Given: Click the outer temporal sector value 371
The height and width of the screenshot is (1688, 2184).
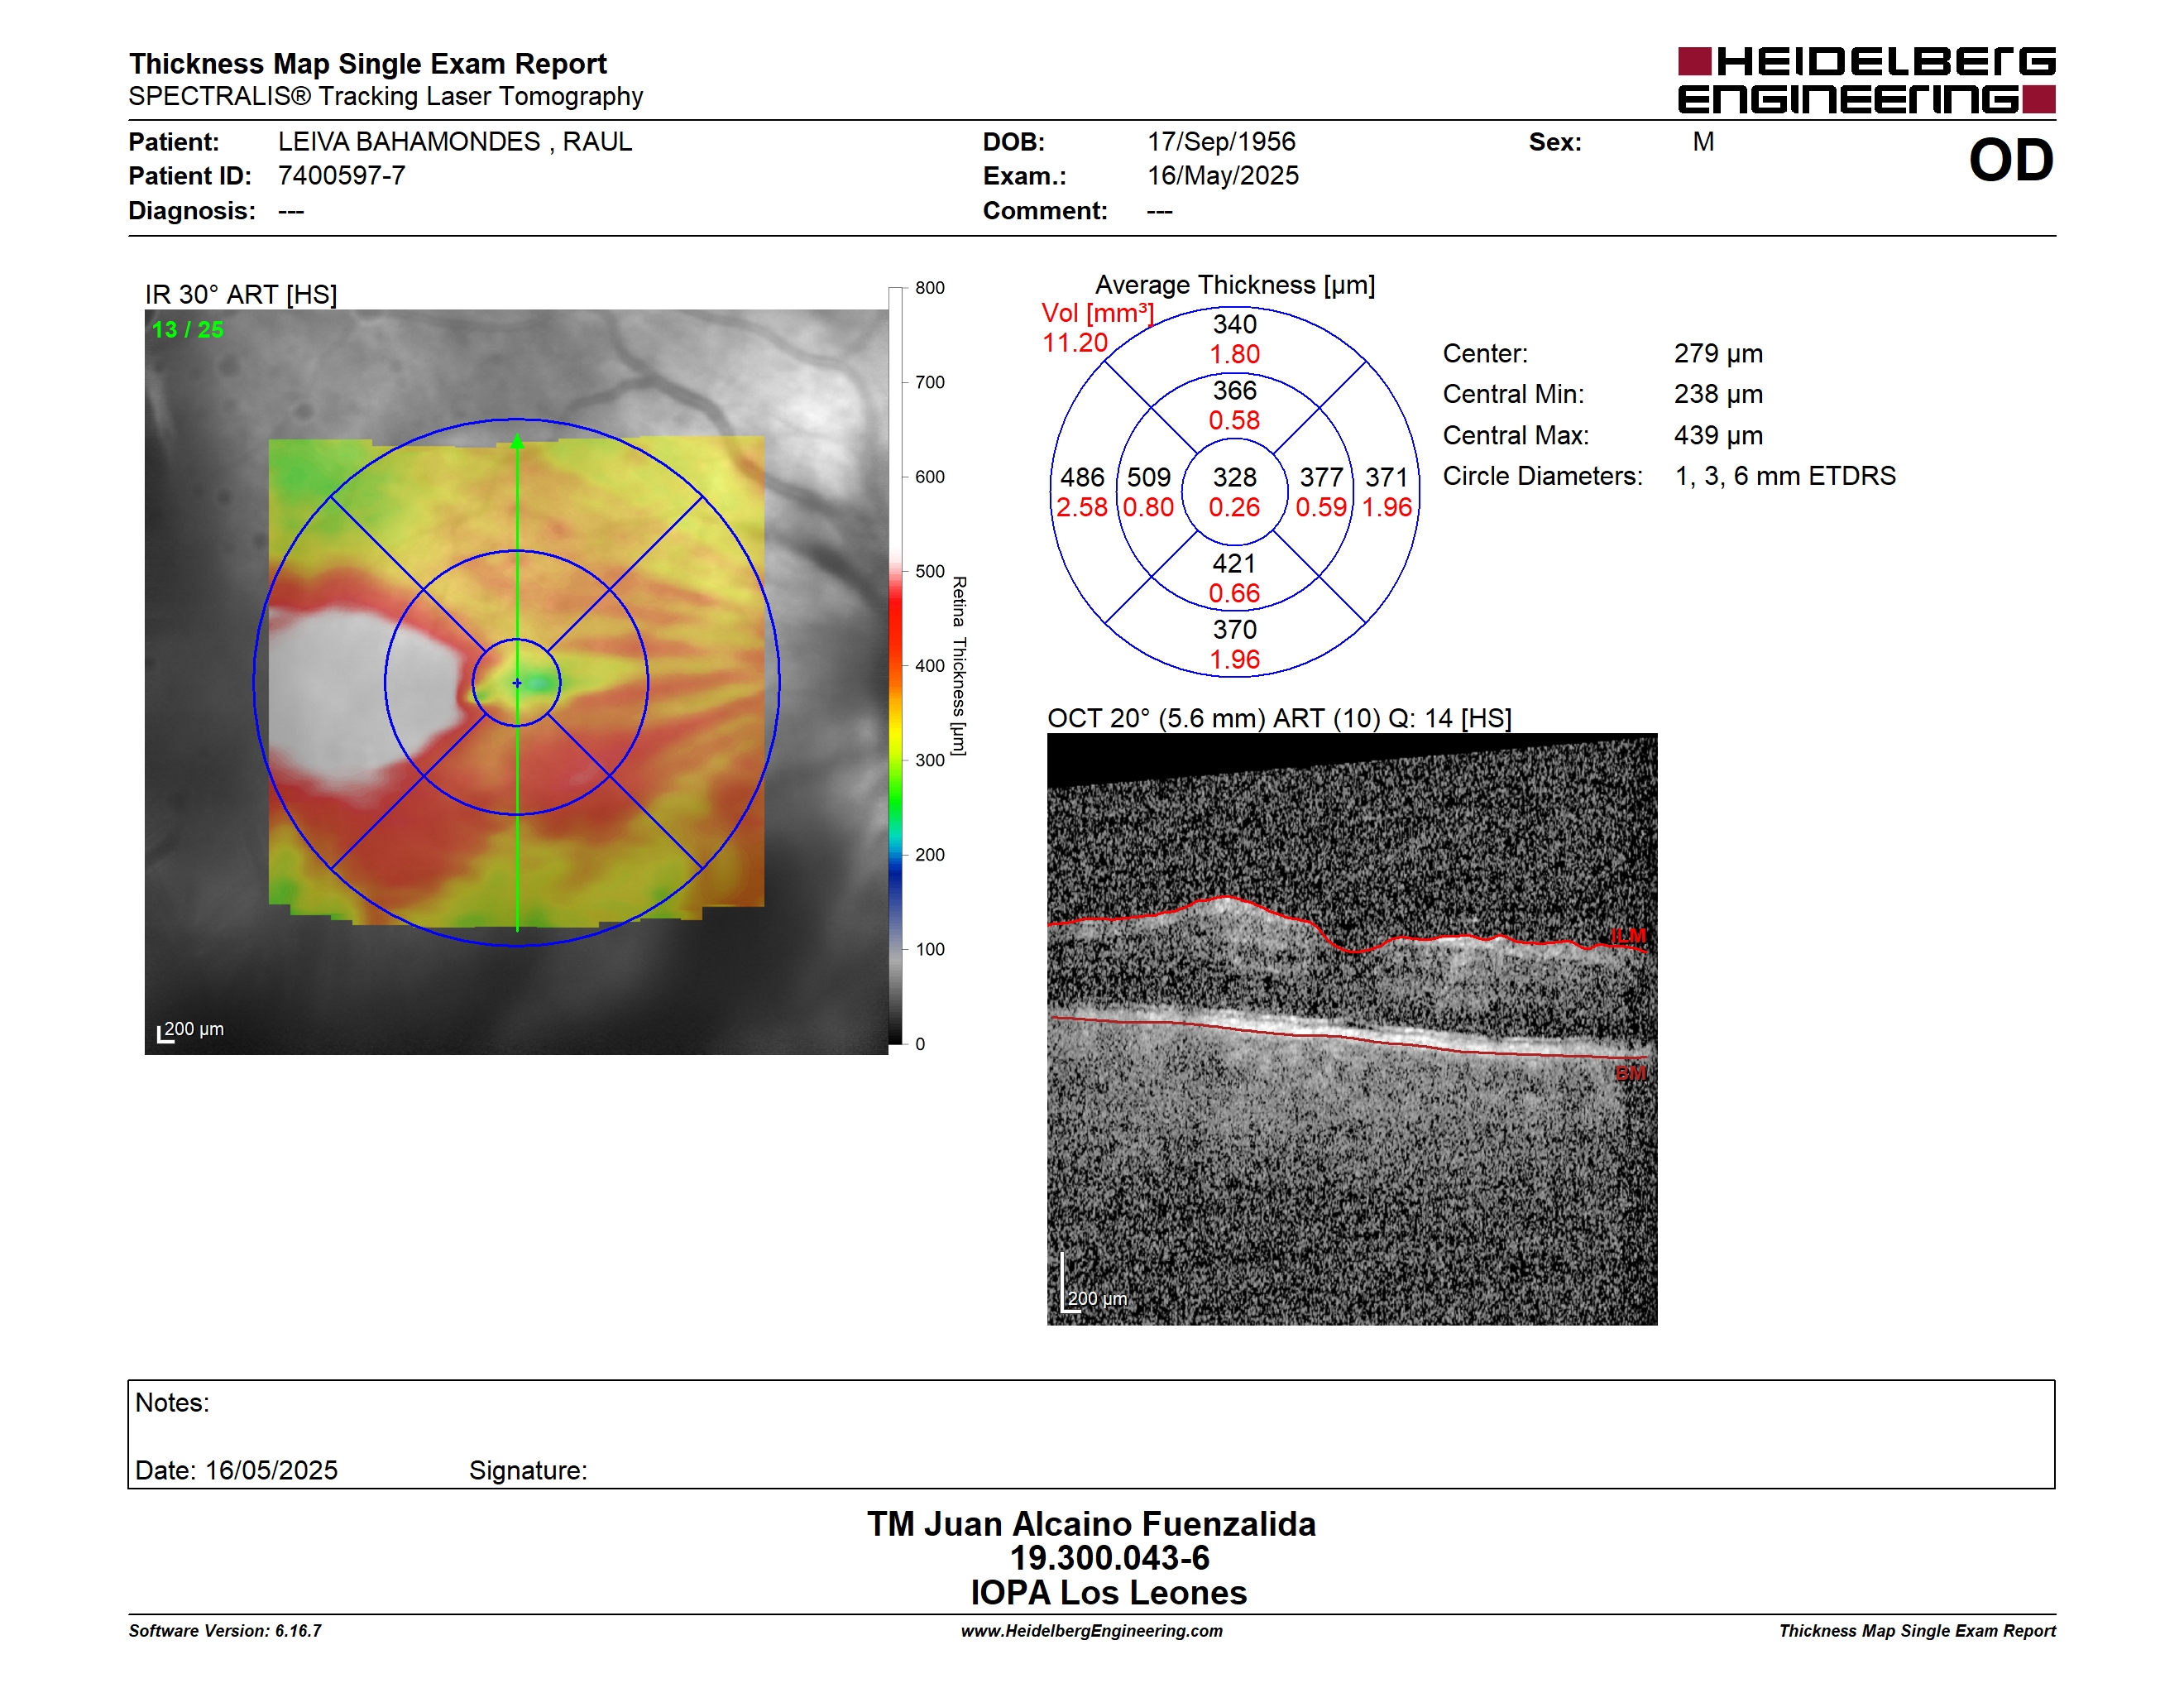Looking at the screenshot, I should [1387, 478].
